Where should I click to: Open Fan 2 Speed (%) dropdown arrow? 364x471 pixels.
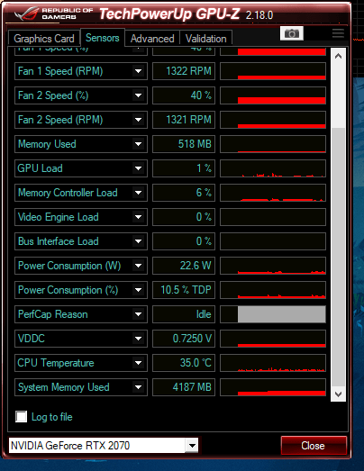pyautogui.click(x=138, y=95)
